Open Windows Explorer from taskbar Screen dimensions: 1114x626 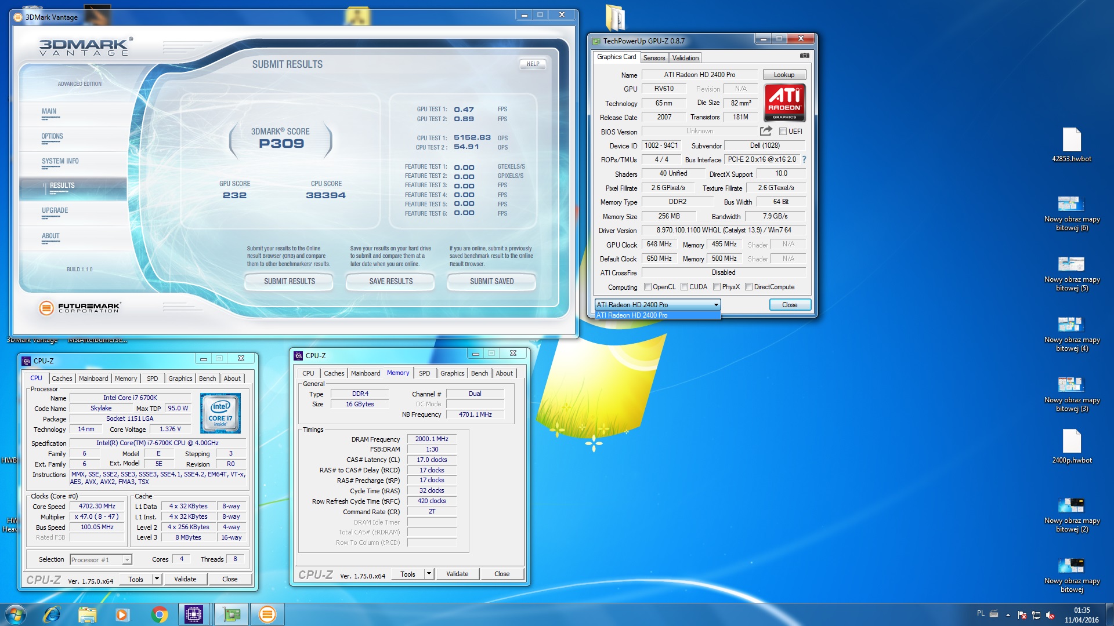click(87, 614)
